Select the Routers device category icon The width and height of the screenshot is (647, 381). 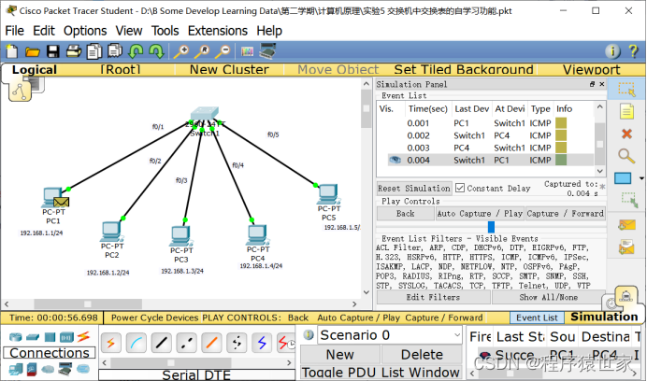pos(16,337)
